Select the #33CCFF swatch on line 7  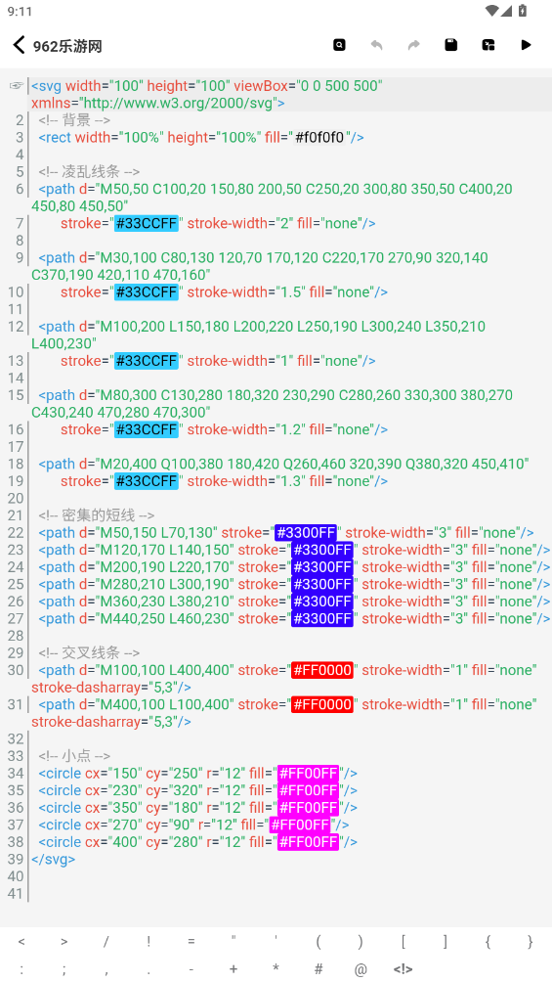click(147, 223)
